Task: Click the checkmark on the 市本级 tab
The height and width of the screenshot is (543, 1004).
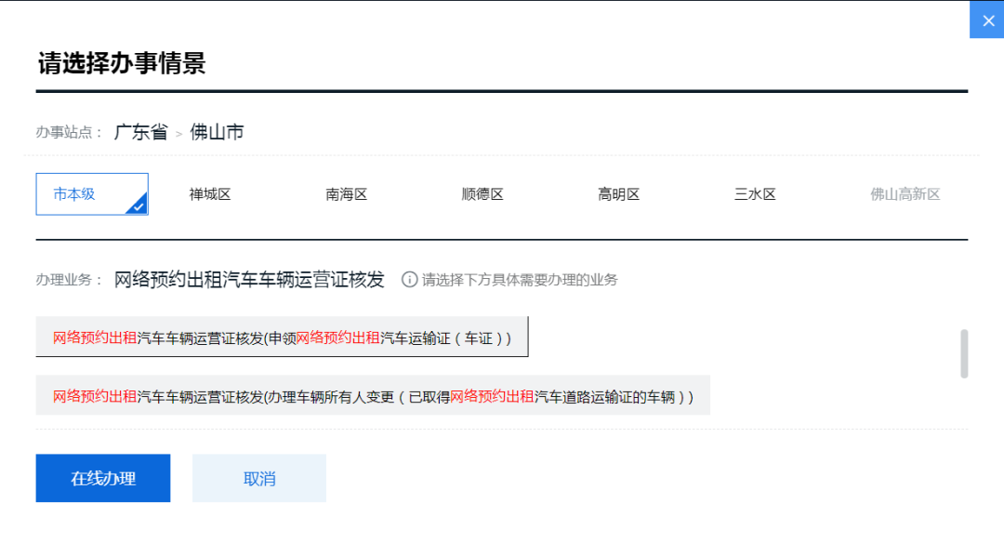Action: point(138,206)
